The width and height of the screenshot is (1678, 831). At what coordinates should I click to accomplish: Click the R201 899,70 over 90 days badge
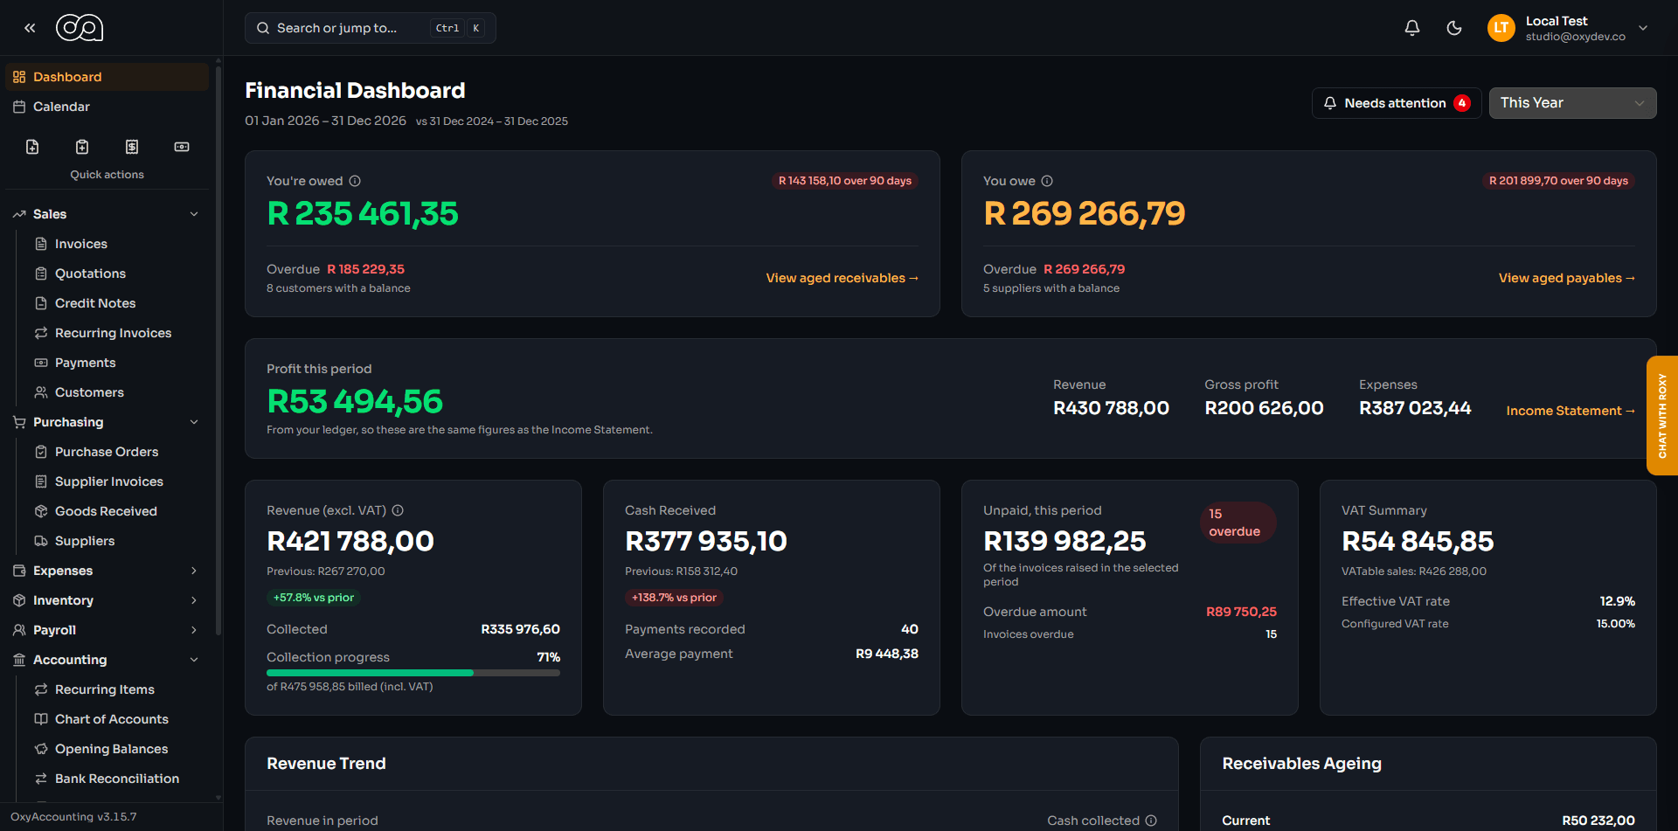click(x=1558, y=181)
